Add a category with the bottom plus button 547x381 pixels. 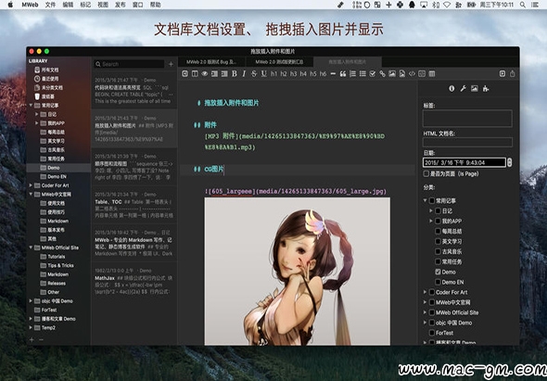(x=32, y=339)
